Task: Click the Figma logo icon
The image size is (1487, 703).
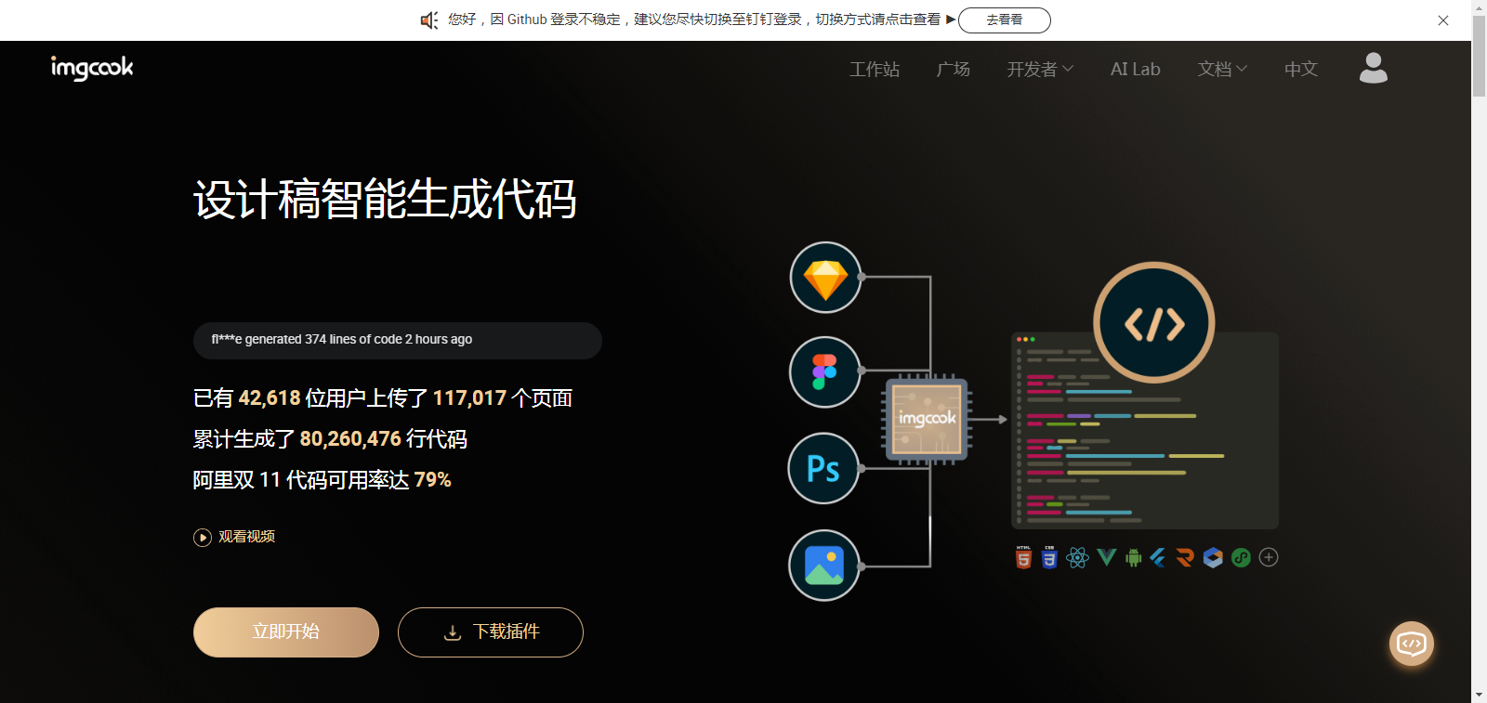Action: [x=824, y=371]
